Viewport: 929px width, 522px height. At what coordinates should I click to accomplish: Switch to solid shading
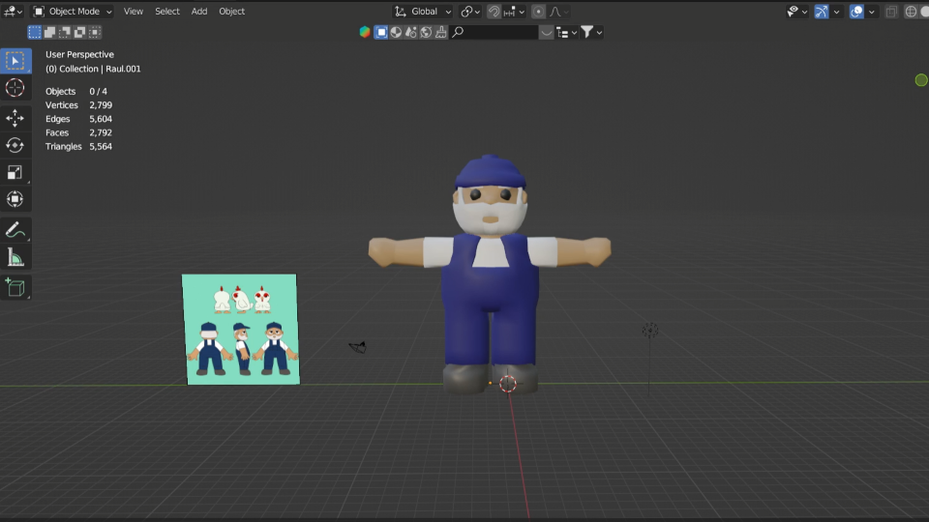(x=925, y=12)
